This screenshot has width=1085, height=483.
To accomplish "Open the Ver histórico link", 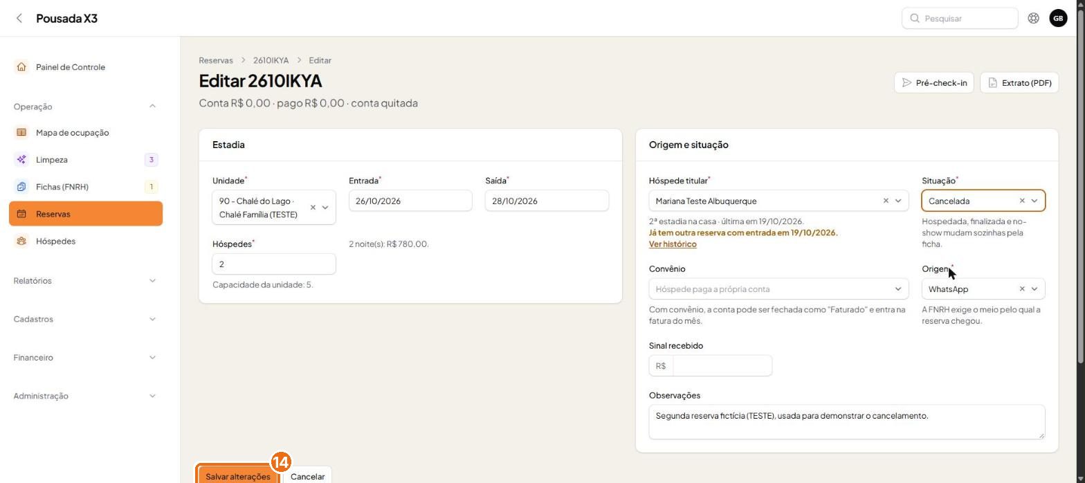I will tap(673, 244).
